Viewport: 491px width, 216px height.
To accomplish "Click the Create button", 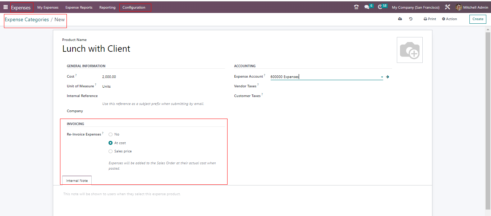I will click(478, 19).
